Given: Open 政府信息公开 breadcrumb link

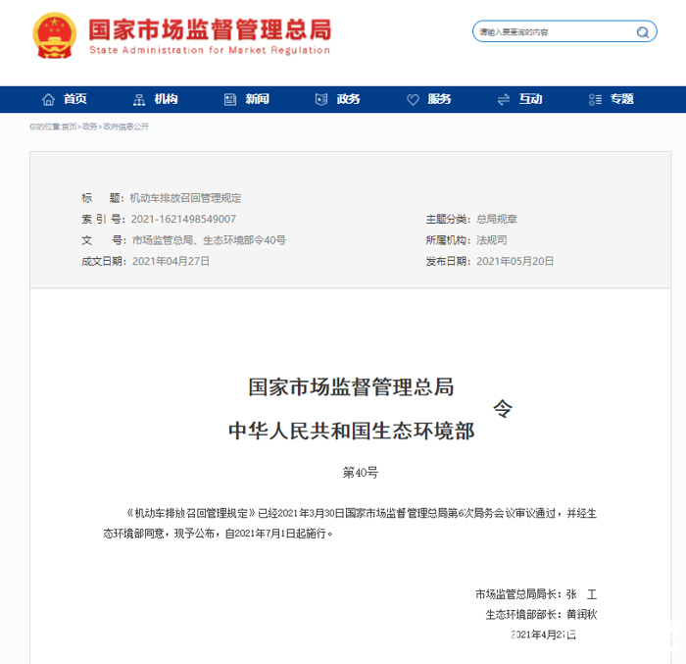Looking at the screenshot, I should point(126,127).
